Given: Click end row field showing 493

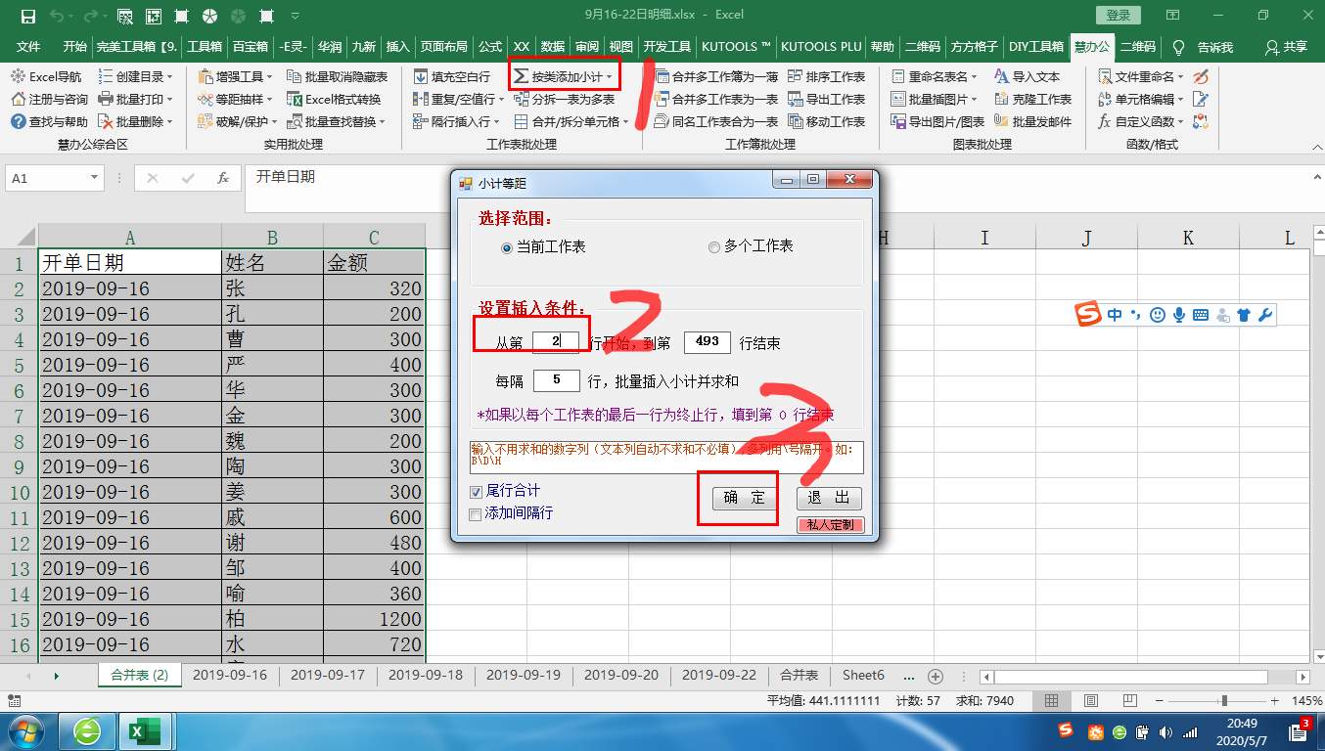Looking at the screenshot, I should [x=708, y=342].
